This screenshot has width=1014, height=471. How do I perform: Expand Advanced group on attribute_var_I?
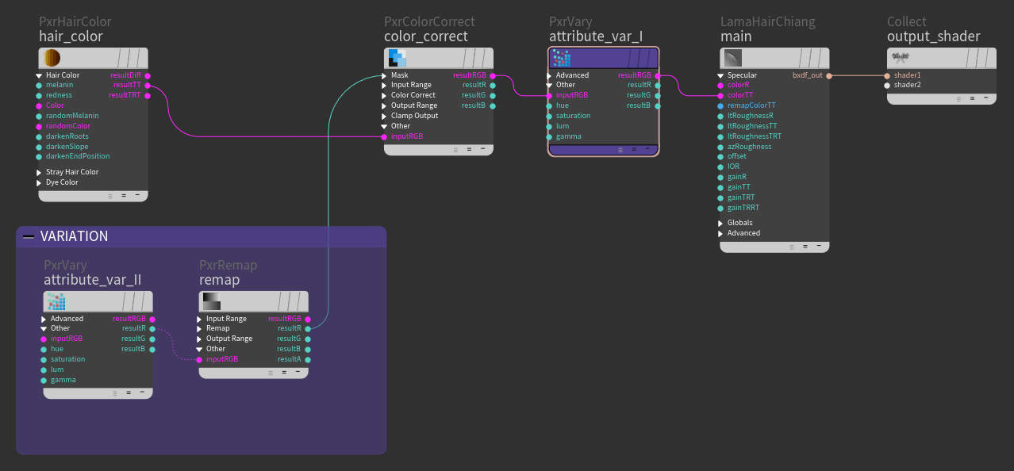549,75
